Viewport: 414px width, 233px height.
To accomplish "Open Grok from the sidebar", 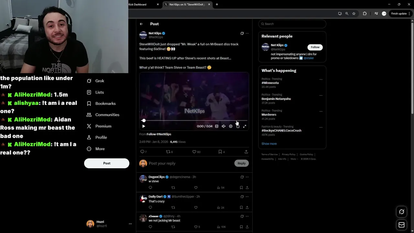I will (95, 81).
